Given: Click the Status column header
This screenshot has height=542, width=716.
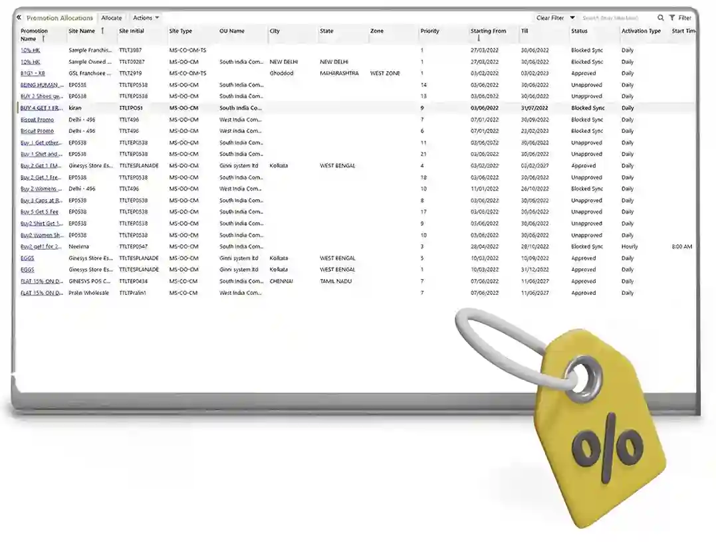Looking at the screenshot, I should click(x=579, y=31).
